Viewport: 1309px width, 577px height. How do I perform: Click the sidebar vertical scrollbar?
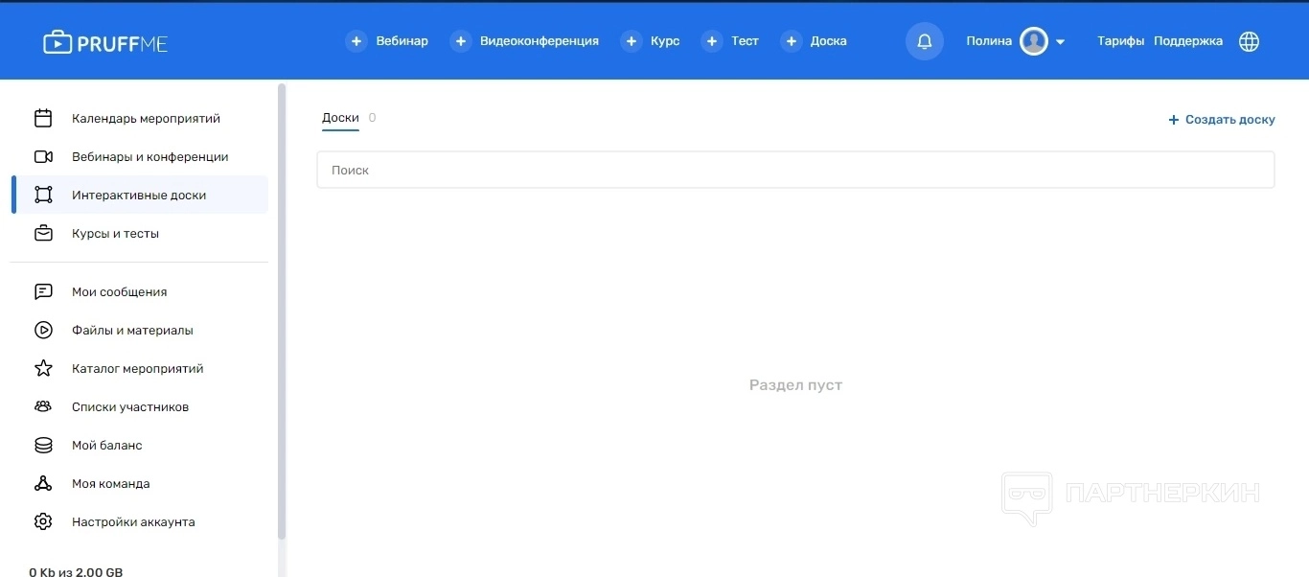click(x=282, y=312)
